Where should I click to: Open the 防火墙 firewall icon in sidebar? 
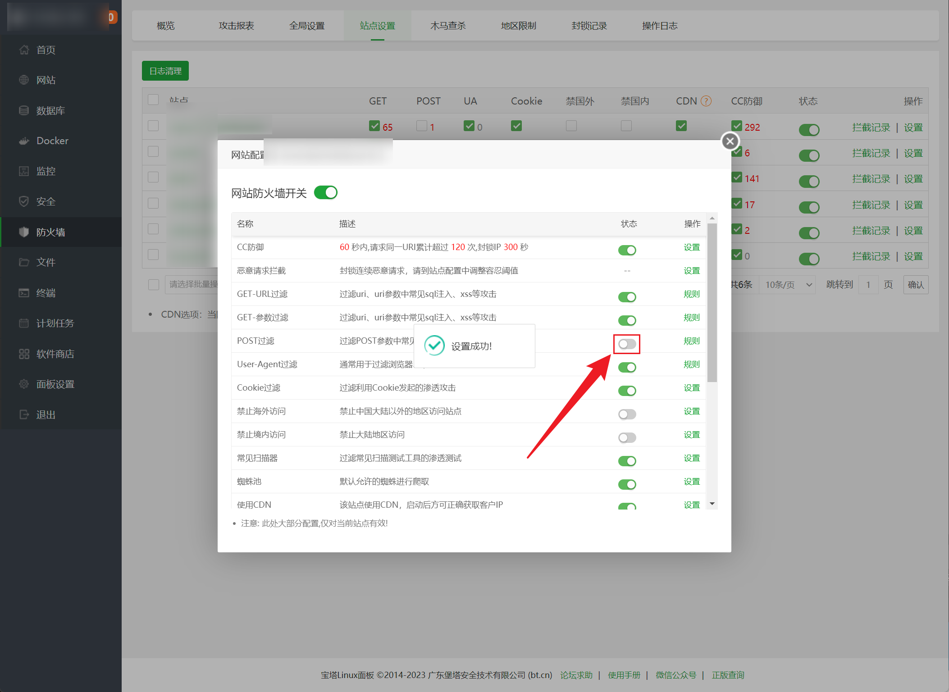coord(24,232)
